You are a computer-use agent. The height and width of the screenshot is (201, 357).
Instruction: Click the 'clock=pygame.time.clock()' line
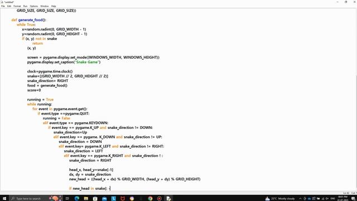click(50, 71)
